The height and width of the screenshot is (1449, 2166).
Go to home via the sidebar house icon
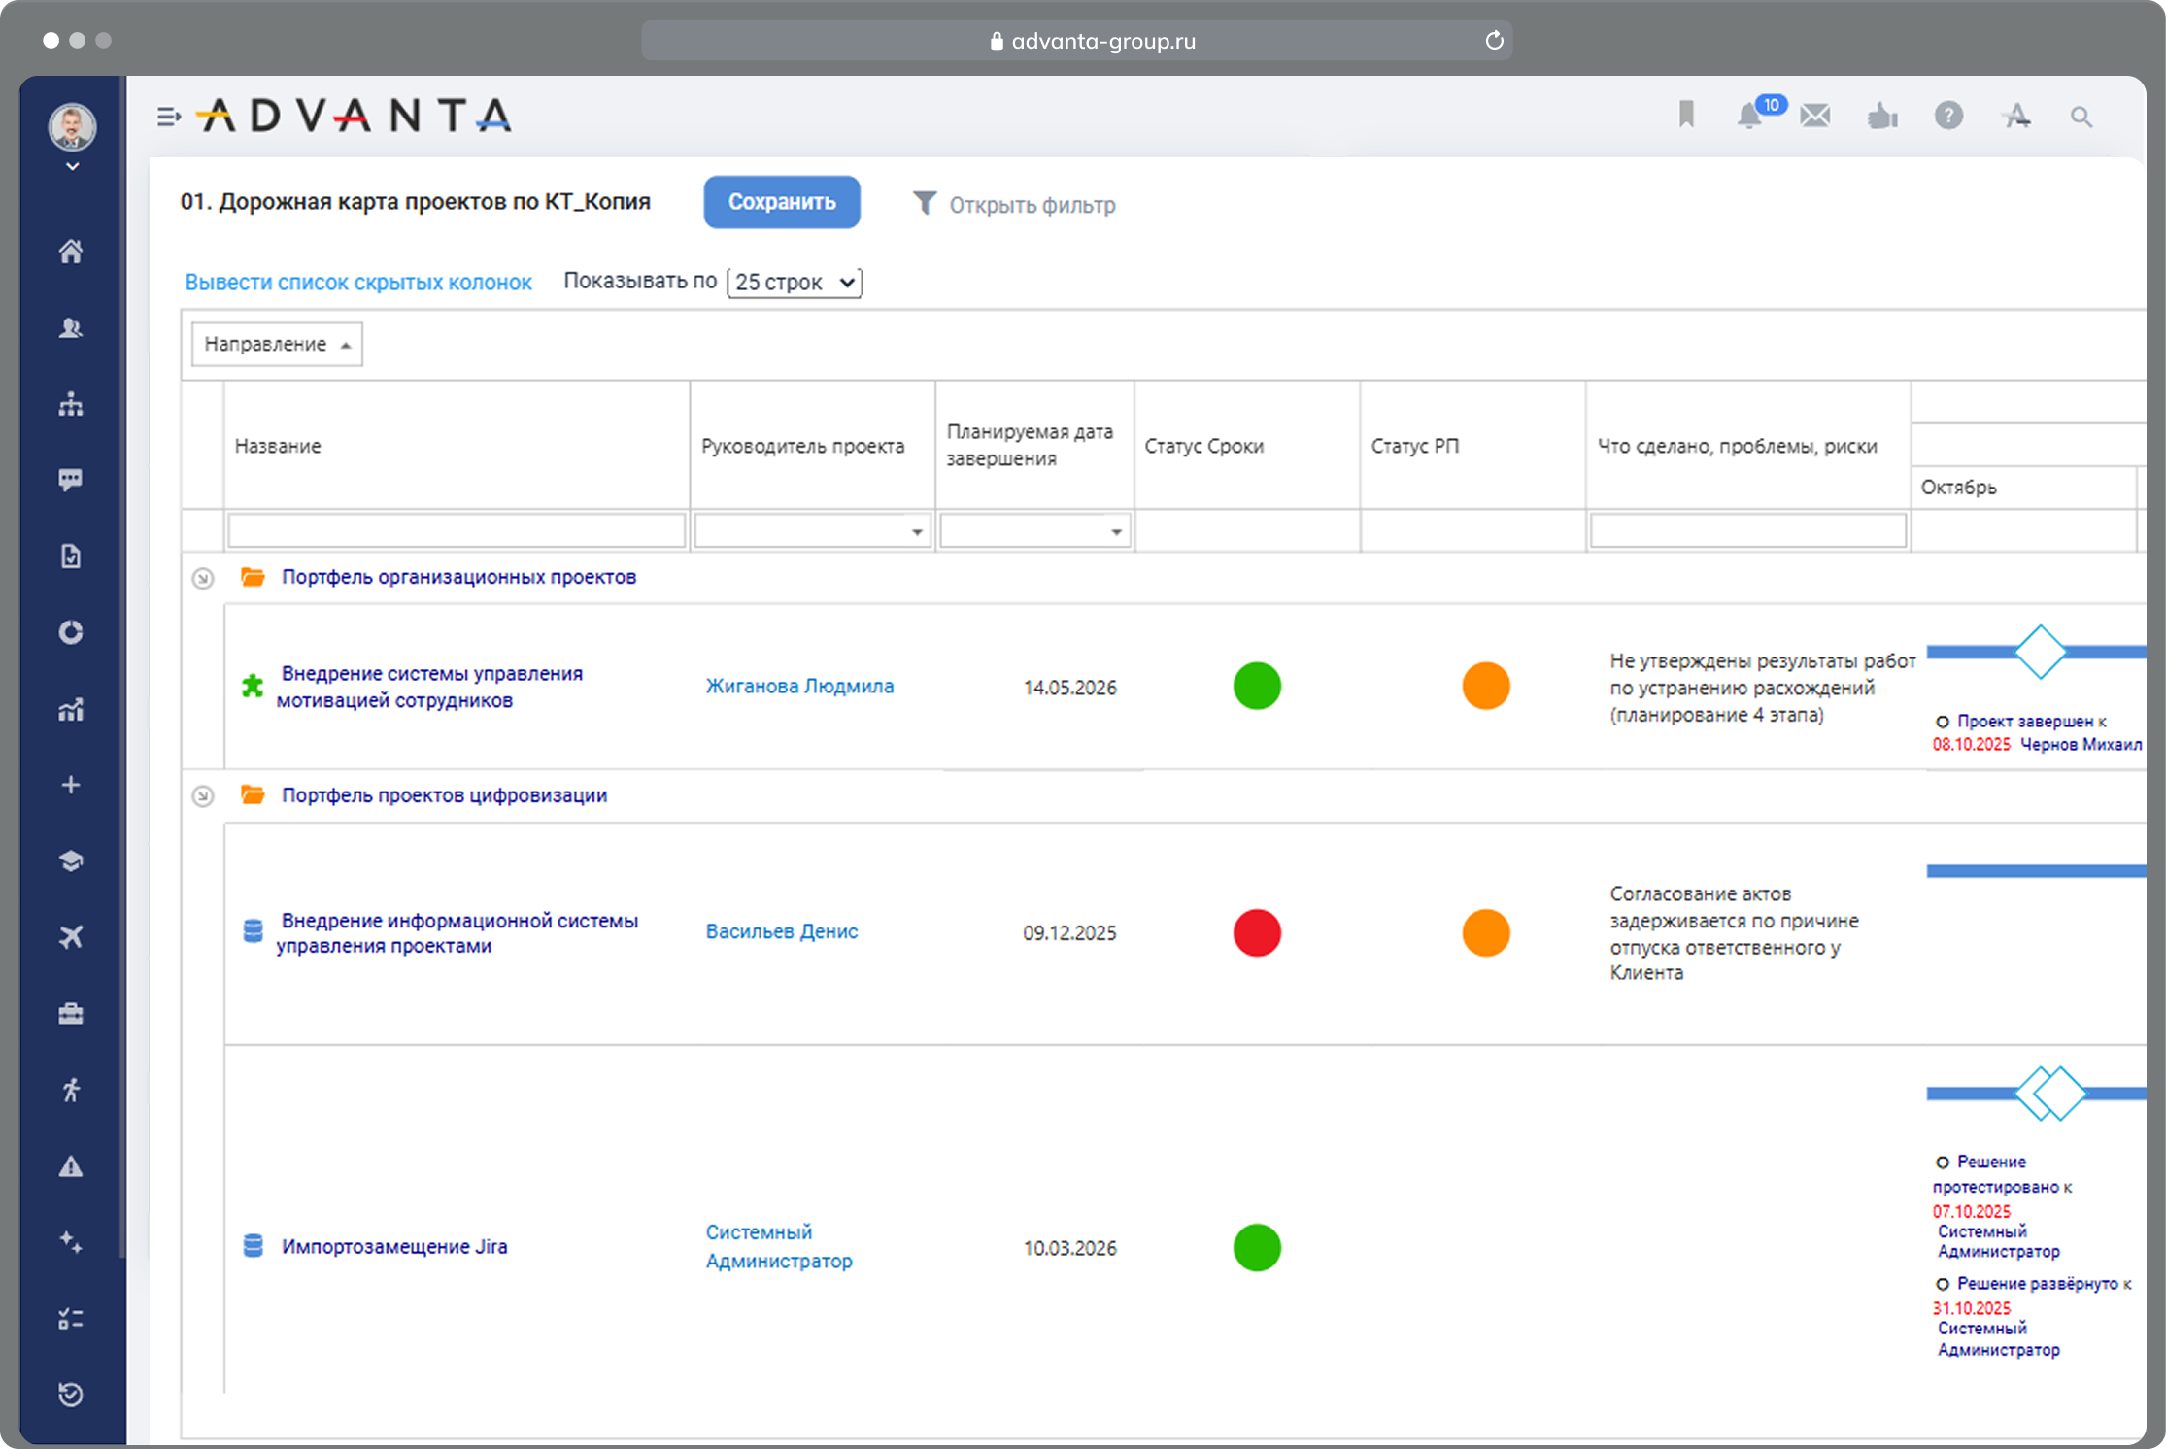72,252
